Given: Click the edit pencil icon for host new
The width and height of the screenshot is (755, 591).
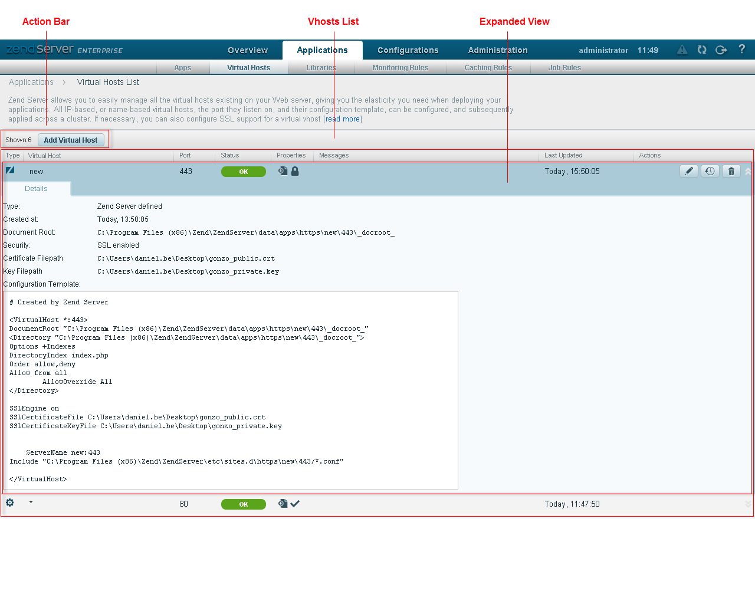Looking at the screenshot, I should coord(688,171).
